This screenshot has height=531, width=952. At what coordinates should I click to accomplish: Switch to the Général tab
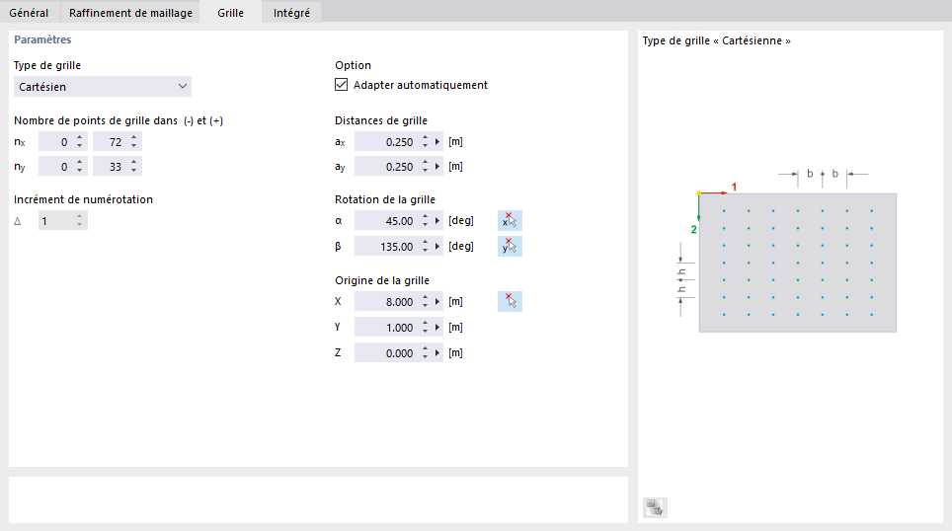click(x=29, y=13)
